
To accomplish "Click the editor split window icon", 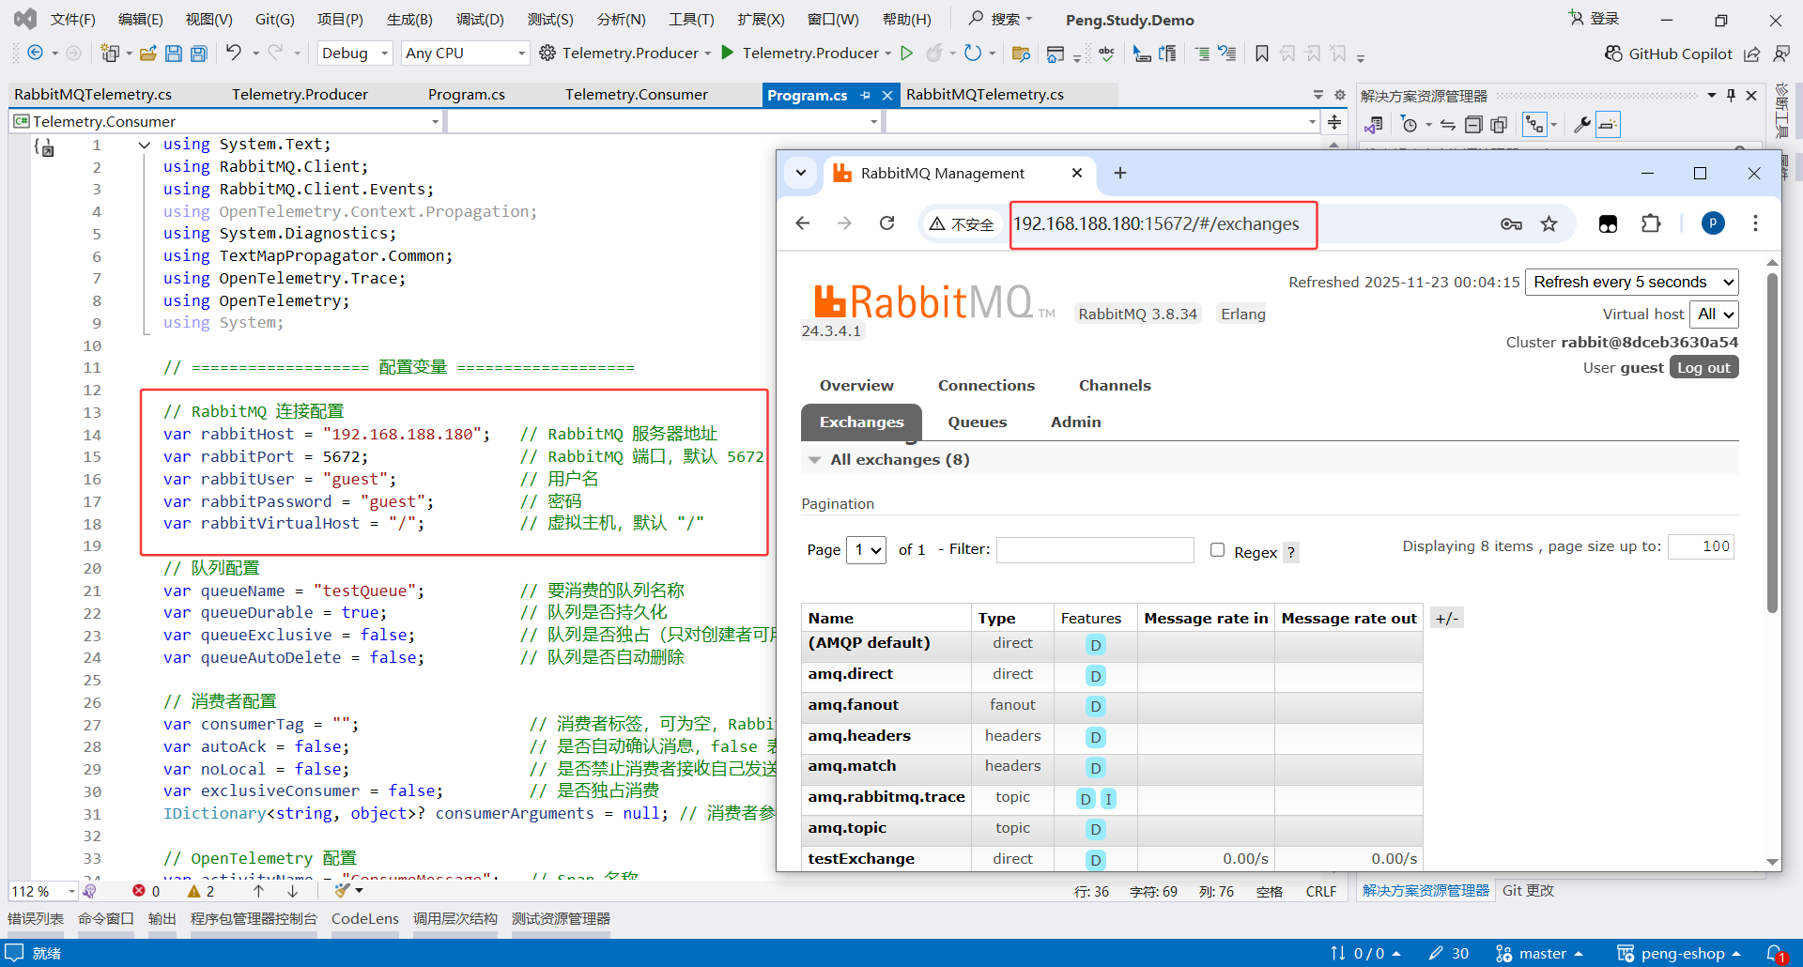I will 1334,122.
